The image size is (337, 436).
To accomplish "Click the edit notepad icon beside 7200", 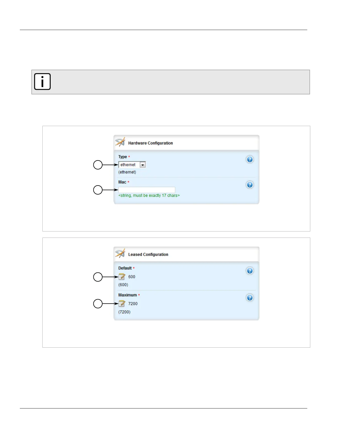I will tap(122, 304).
